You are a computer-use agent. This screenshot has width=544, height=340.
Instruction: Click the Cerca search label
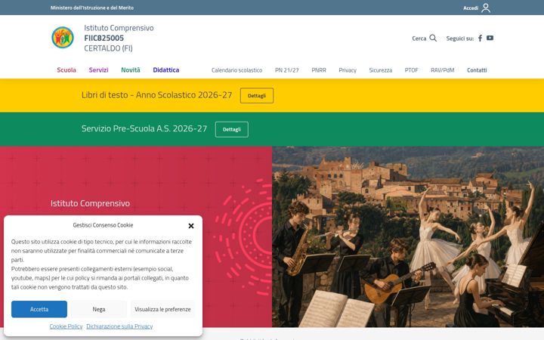click(x=419, y=39)
